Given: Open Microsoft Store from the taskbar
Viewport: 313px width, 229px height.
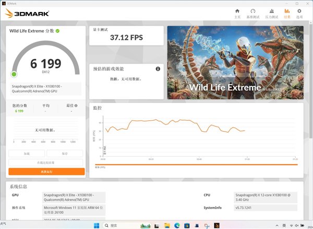Looking at the screenshot, I should [x=187, y=226].
